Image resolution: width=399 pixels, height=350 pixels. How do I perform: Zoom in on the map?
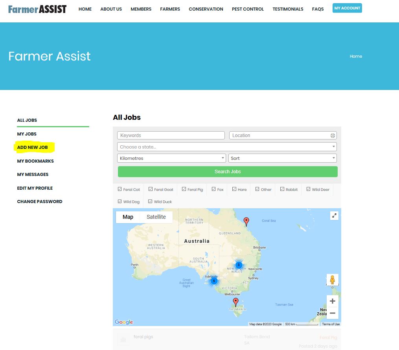(332, 301)
